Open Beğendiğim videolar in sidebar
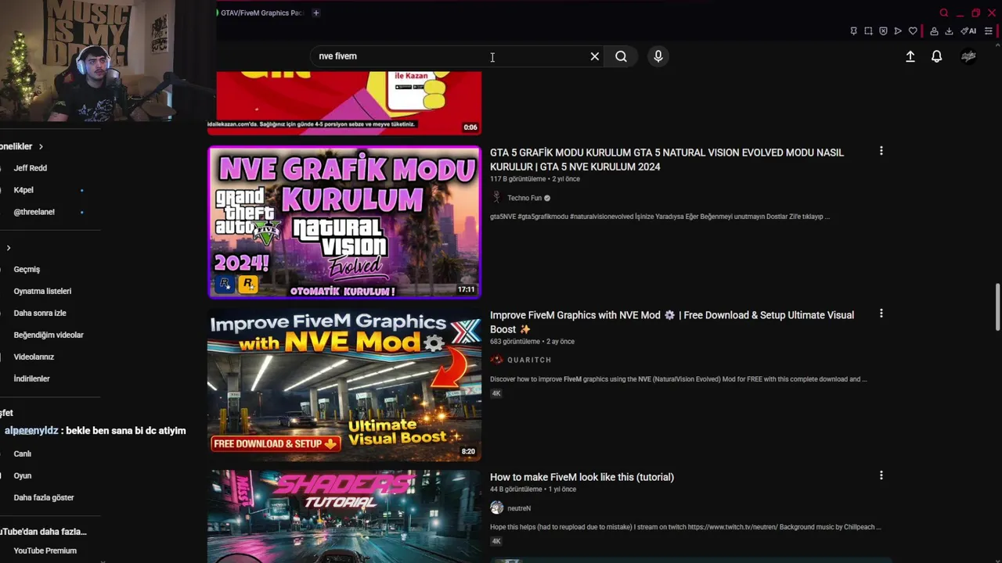The width and height of the screenshot is (1002, 563). (49, 335)
